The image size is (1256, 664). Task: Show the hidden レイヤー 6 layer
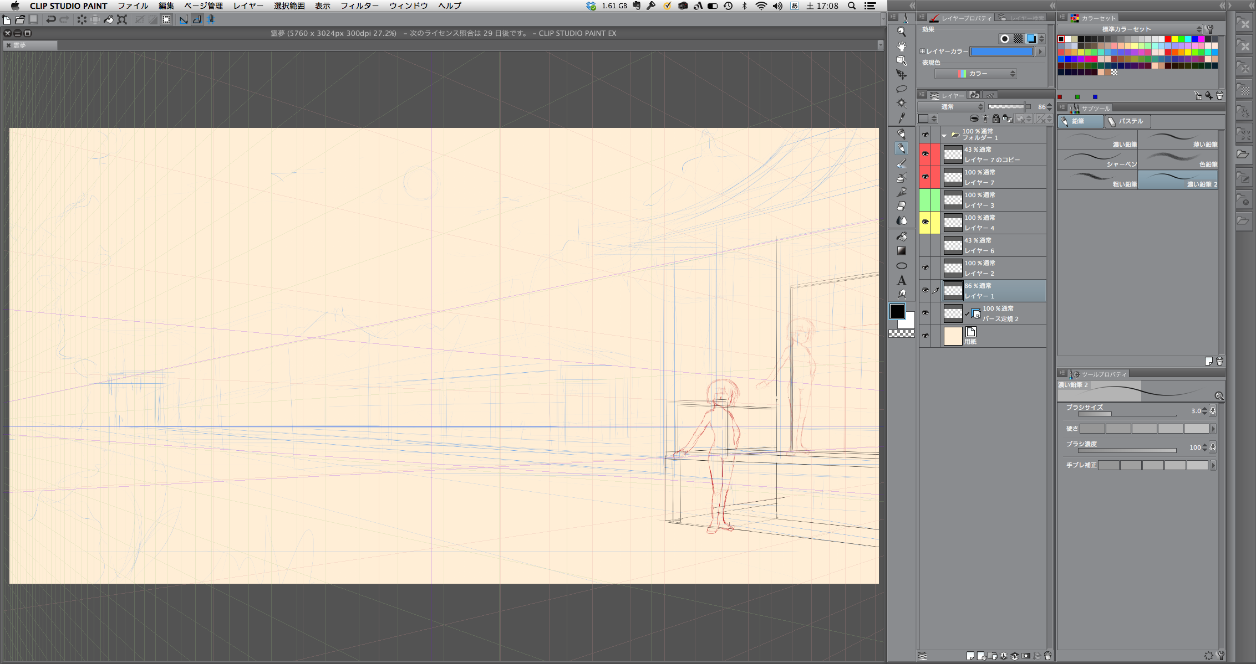pos(925,245)
